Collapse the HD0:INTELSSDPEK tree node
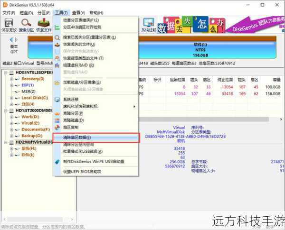Viewport: 285px width, 230px height. pos(6,73)
